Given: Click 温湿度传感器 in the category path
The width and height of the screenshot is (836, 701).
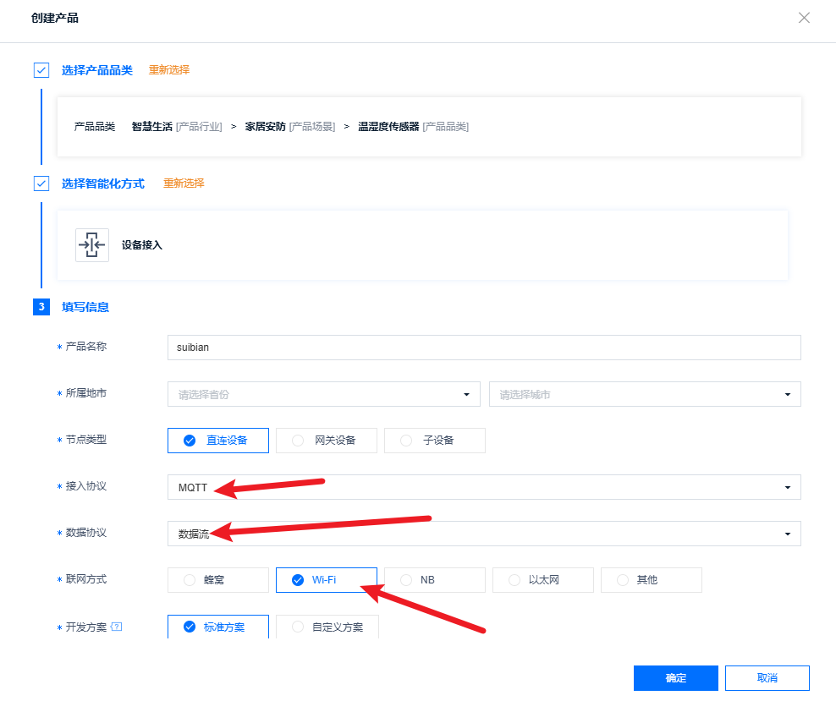Looking at the screenshot, I should (x=388, y=127).
